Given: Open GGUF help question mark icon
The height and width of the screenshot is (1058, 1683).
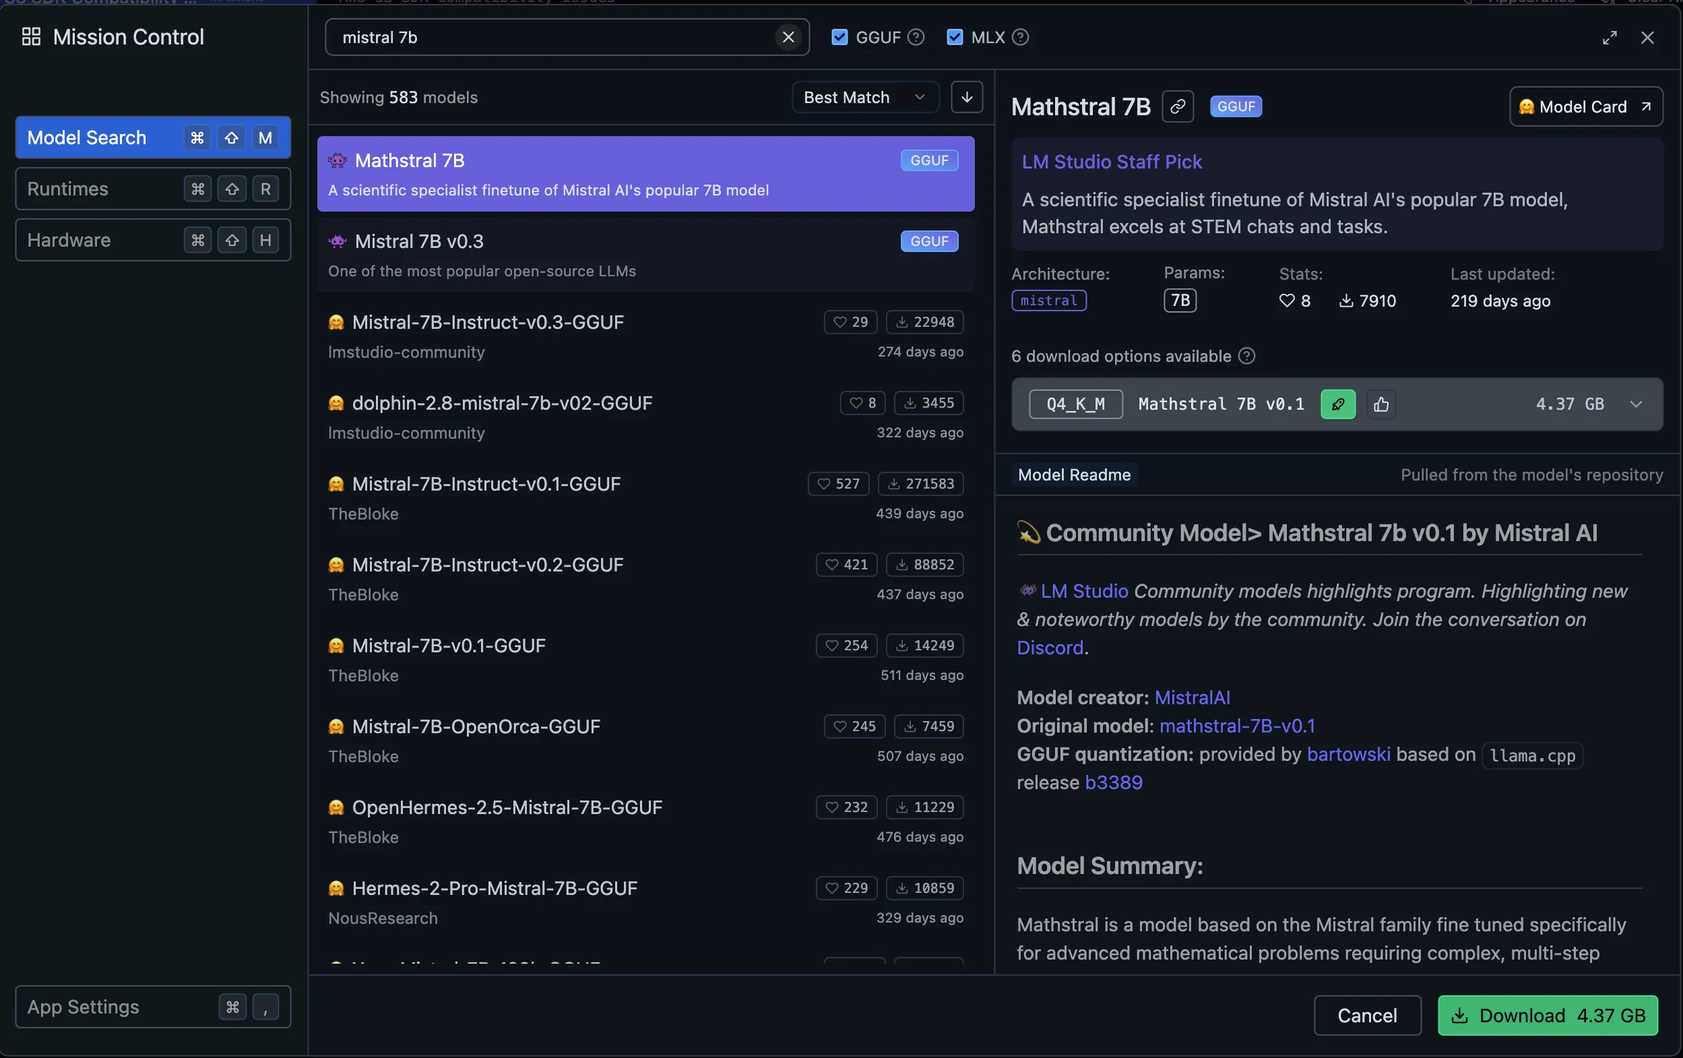Looking at the screenshot, I should pos(916,37).
